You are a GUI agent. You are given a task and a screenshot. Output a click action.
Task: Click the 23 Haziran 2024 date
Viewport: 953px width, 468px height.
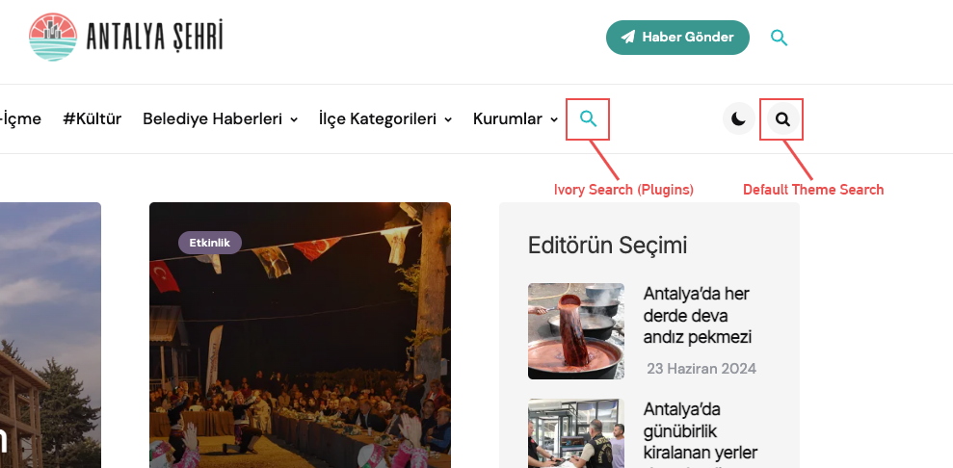[702, 369]
